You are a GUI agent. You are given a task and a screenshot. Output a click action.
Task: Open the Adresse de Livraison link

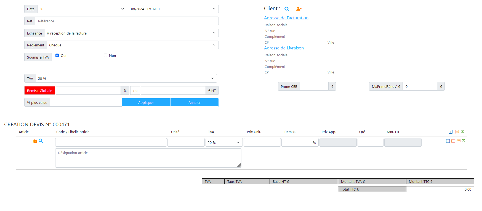284,48
